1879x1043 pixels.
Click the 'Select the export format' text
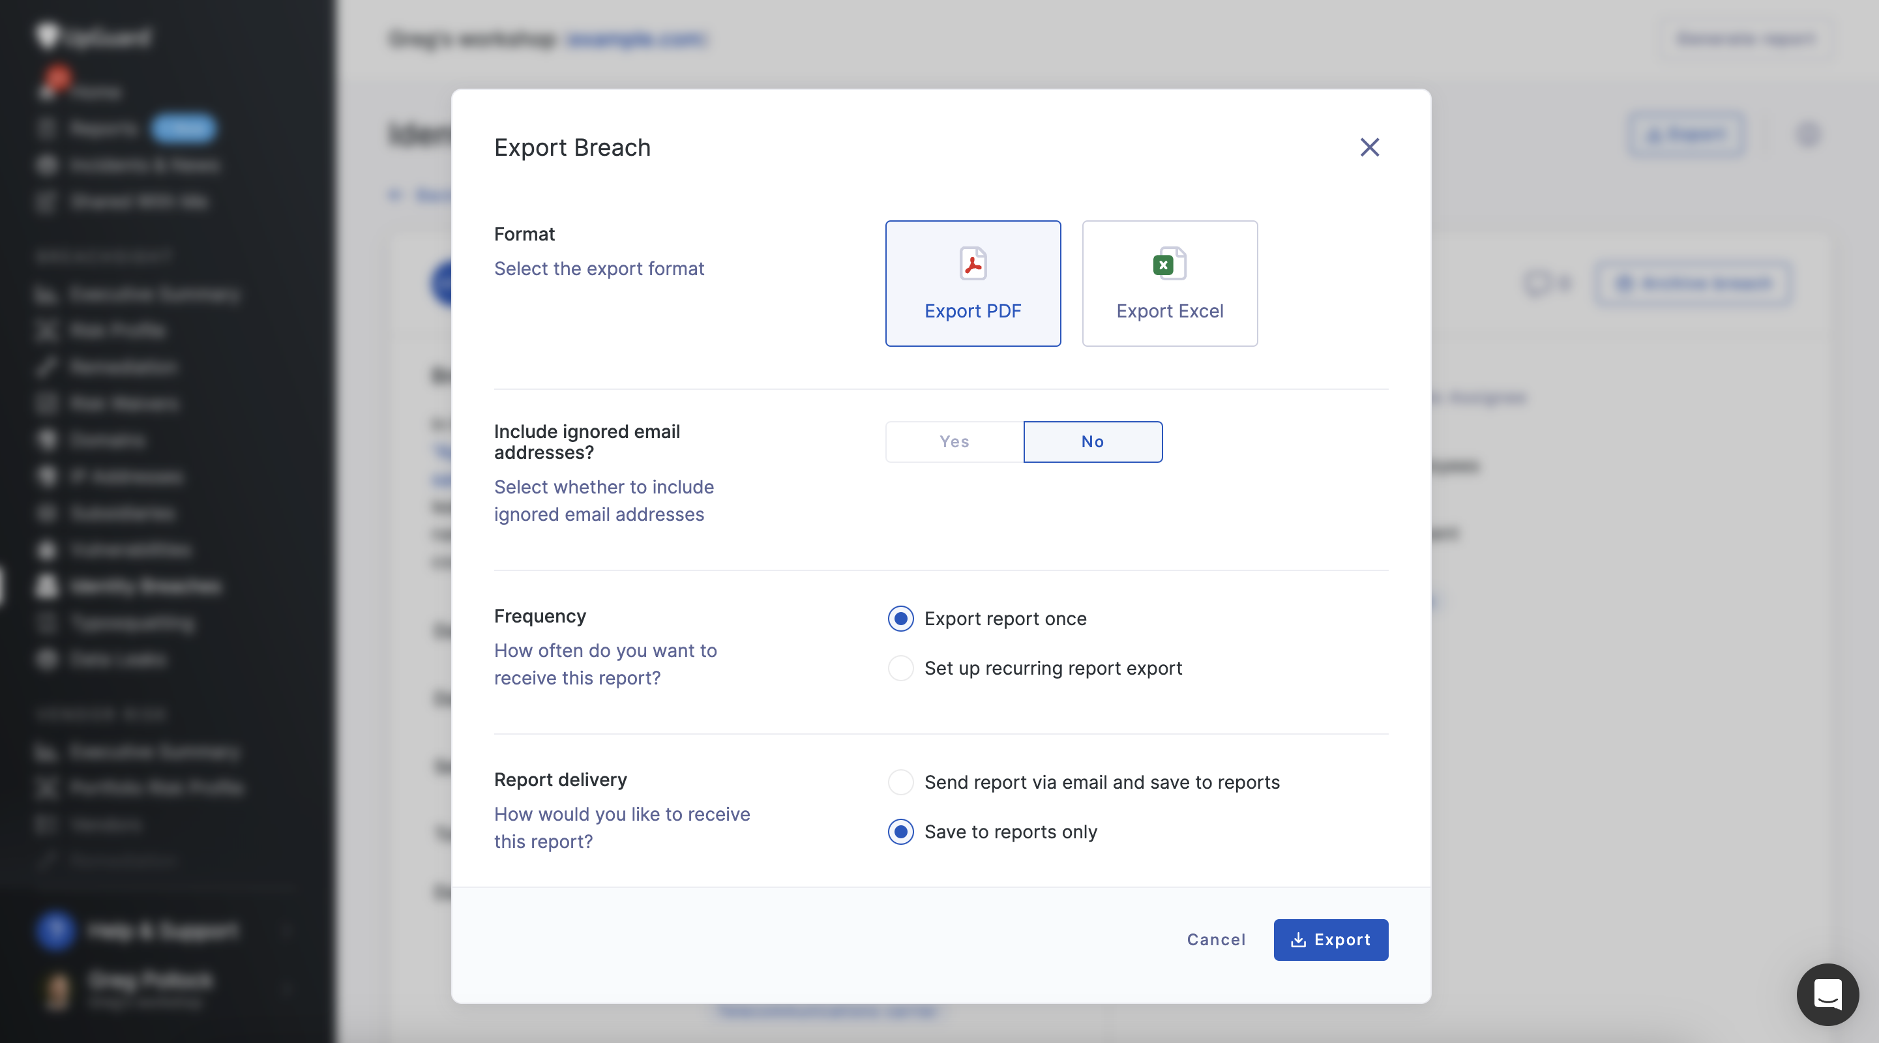pyautogui.click(x=599, y=269)
